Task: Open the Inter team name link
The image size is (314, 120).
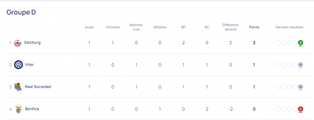Action: (x=29, y=65)
